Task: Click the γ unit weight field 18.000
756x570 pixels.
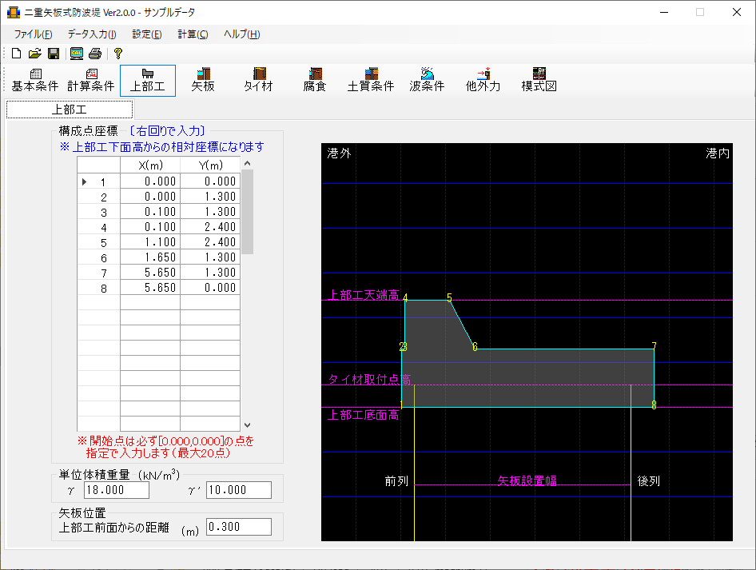Action: (117, 490)
